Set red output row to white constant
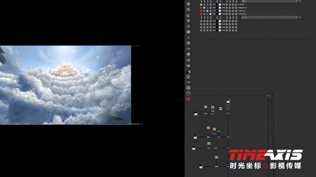 (x=220, y=4)
